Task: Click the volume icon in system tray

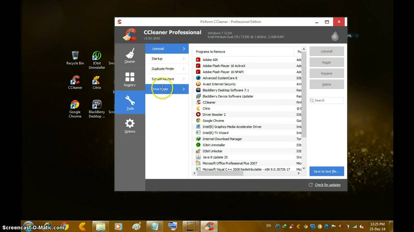Action: click(362, 226)
